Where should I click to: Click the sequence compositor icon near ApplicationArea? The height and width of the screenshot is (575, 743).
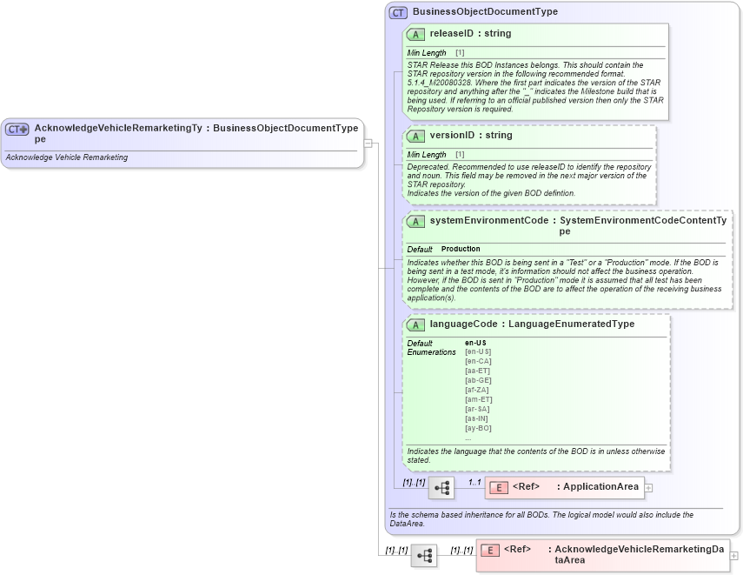pyautogui.click(x=441, y=487)
